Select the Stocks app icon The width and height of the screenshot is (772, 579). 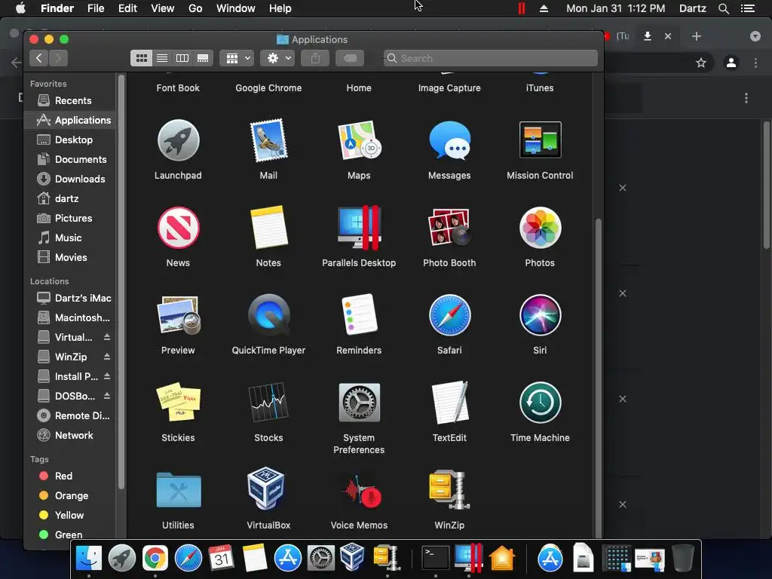tap(268, 403)
